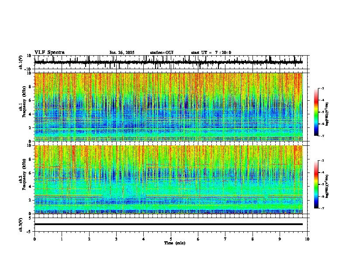Image resolution: width=346 pixels, height=268 pixels.
Task: Click the "VLF Spectra" plot title
Action: [x=49, y=53]
